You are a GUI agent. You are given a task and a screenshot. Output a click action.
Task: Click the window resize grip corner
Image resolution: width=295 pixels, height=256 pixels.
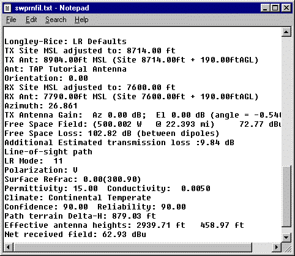[287, 247]
